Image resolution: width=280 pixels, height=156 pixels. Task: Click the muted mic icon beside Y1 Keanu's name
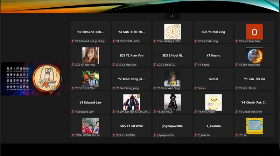pyautogui.click(x=196, y=65)
